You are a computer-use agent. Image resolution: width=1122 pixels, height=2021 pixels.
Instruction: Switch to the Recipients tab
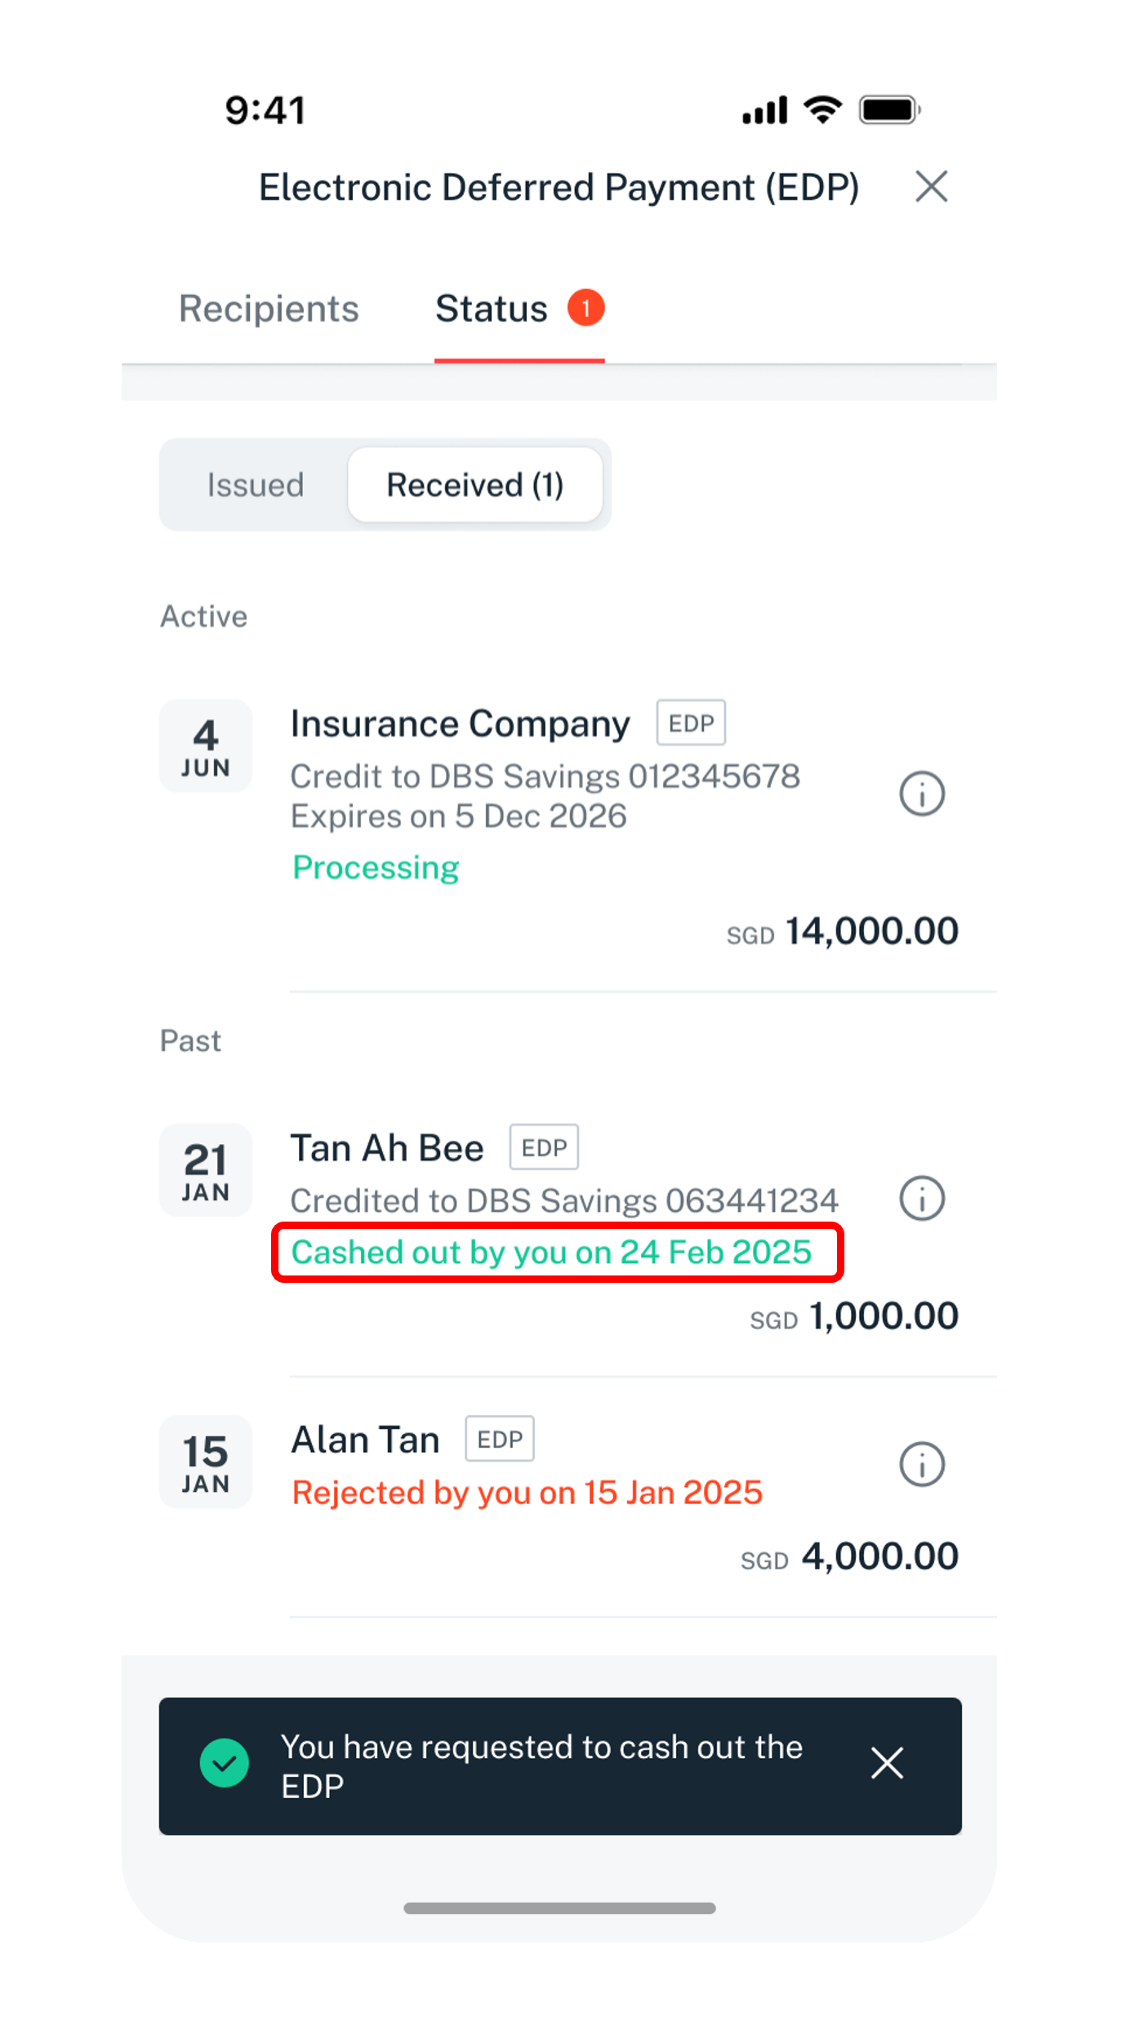269,309
